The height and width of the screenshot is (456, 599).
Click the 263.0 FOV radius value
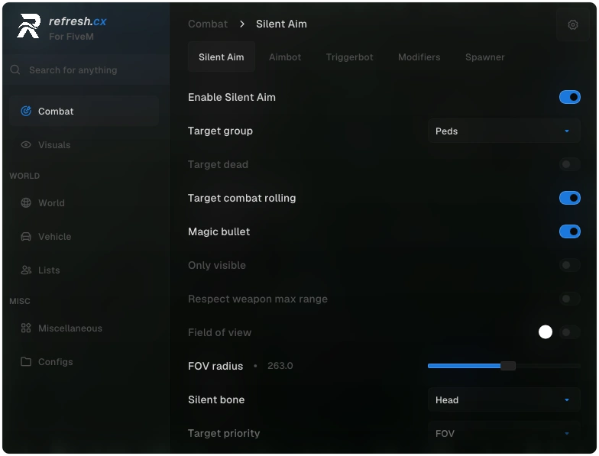pyautogui.click(x=280, y=365)
